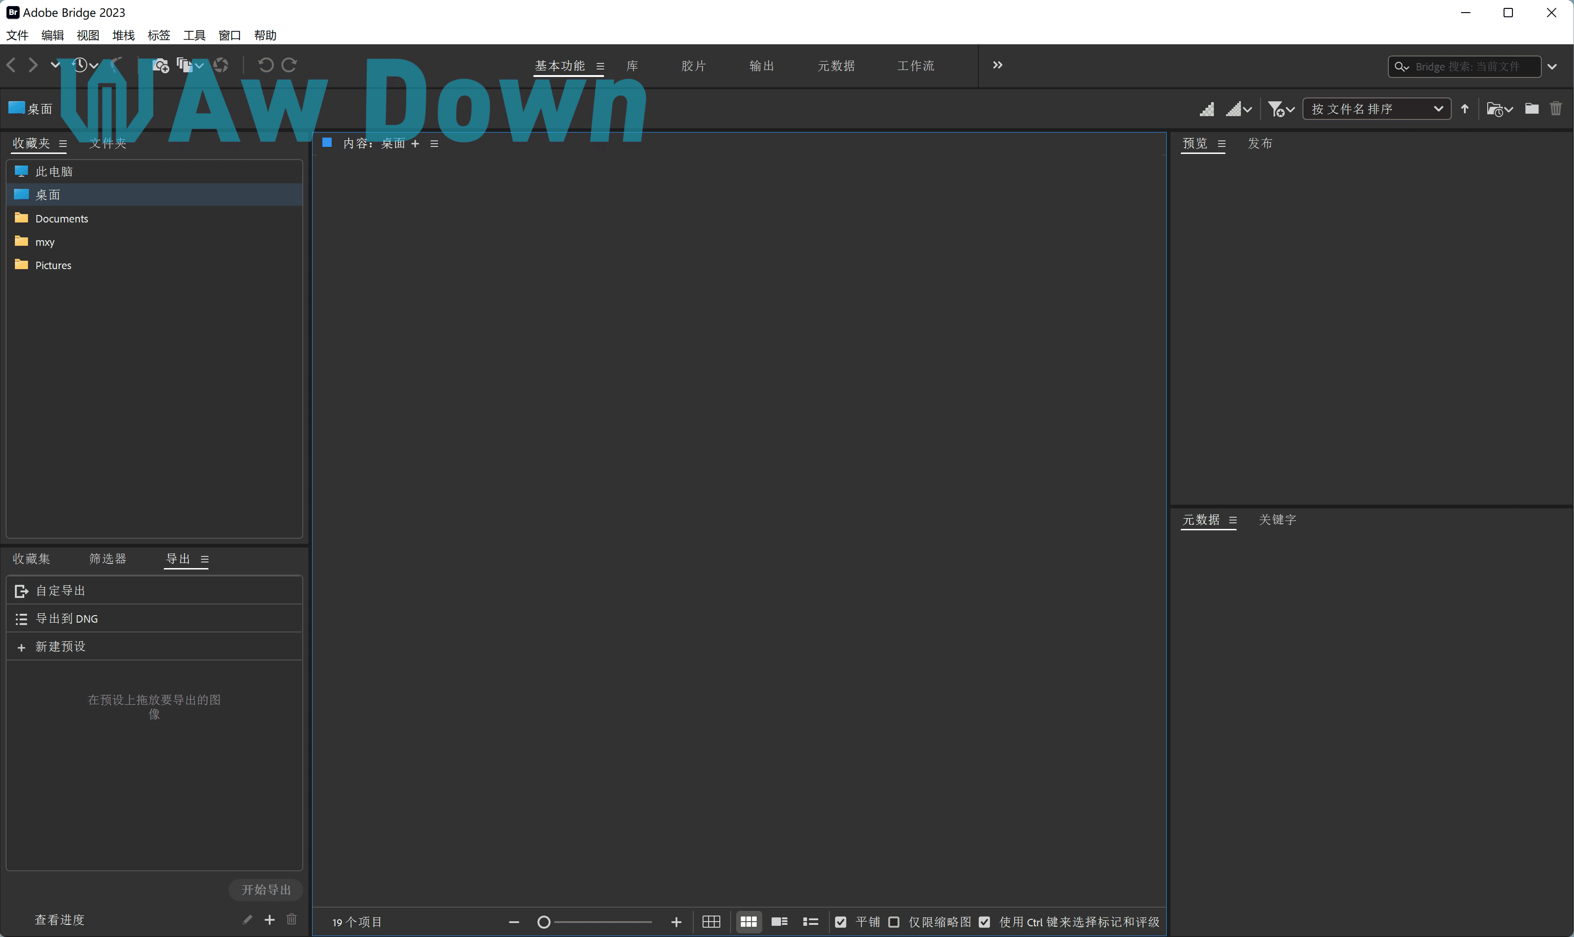Enable the 仅限缩略图 checkbox
This screenshot has height=937, width=1574.
click(894, 922)
